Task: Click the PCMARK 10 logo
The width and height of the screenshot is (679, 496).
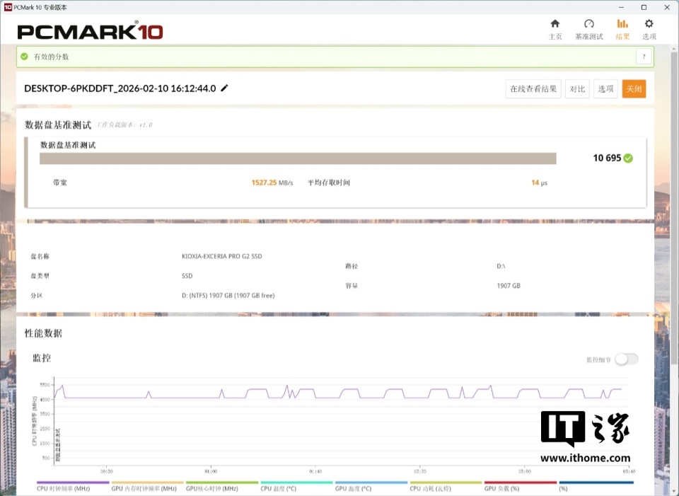Action: [x=90, y=32]
